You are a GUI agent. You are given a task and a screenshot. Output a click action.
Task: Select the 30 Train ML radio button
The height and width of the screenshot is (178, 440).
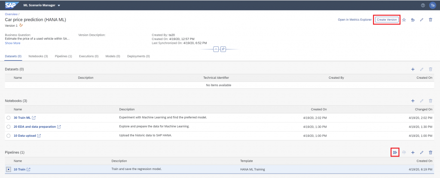[x=9, y=118]
